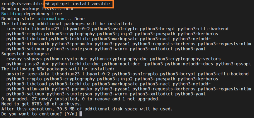Select the blue "Building" word
Screen dimensions: 254x118
(11, 14)
